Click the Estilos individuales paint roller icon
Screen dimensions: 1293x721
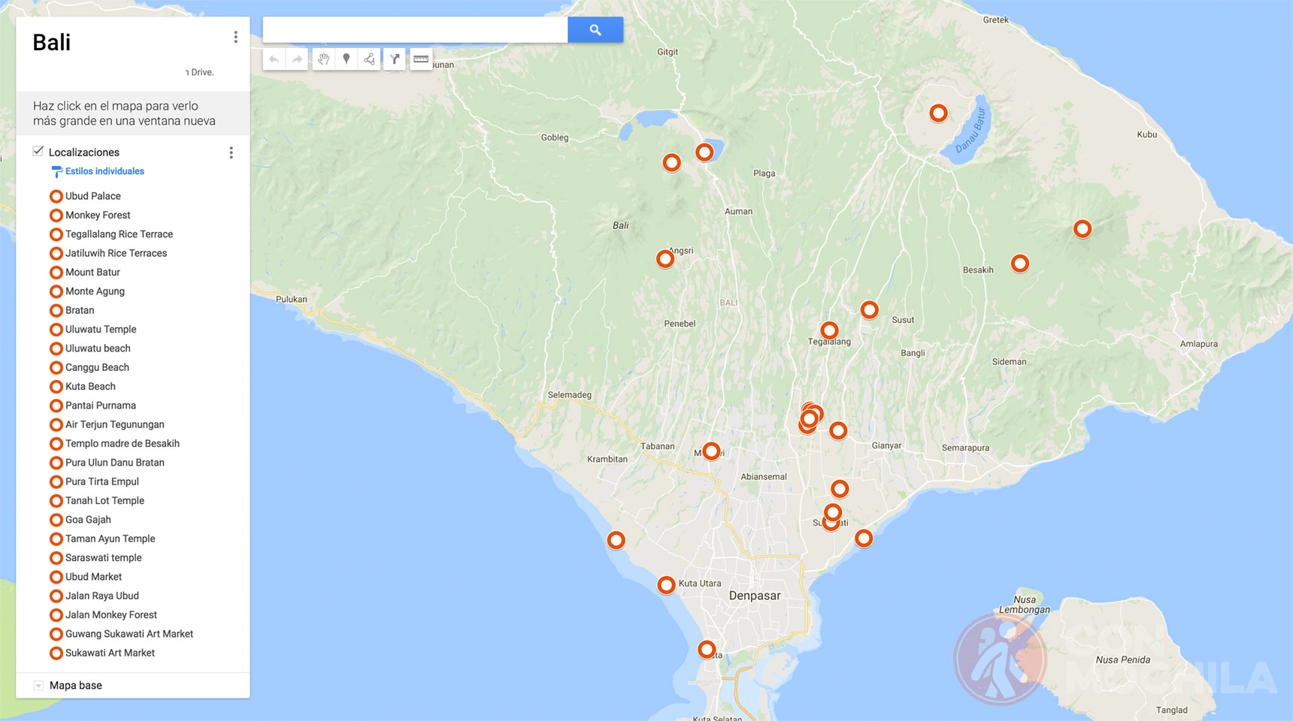tap(58, 170)
